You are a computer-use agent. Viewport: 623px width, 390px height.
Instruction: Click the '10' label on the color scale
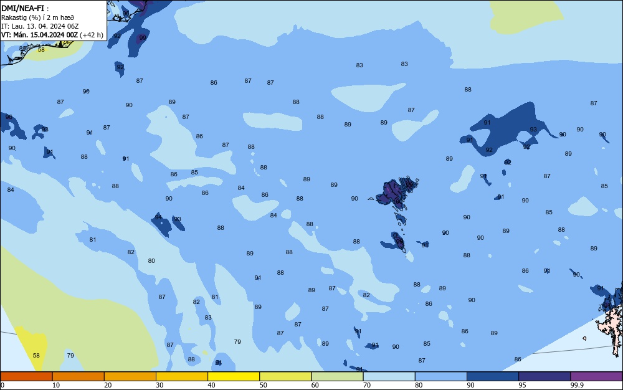pyautogui.click(x=56, y=385)
